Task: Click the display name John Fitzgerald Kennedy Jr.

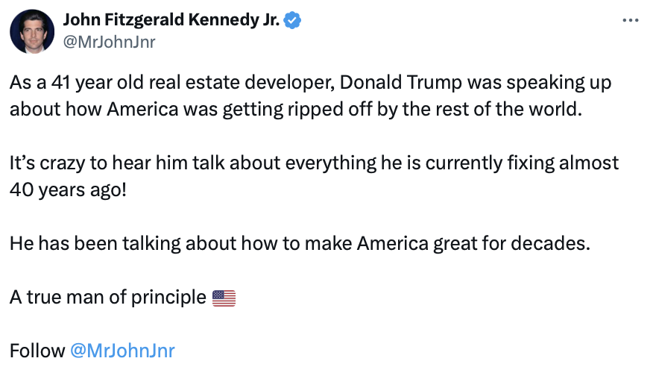Action: tap(170, 21)
